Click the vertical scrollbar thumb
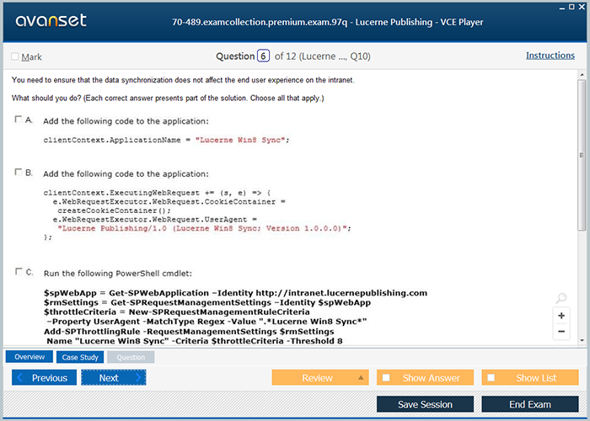The width and height of the screenshot is (590, 421). [x=582, y=155]
